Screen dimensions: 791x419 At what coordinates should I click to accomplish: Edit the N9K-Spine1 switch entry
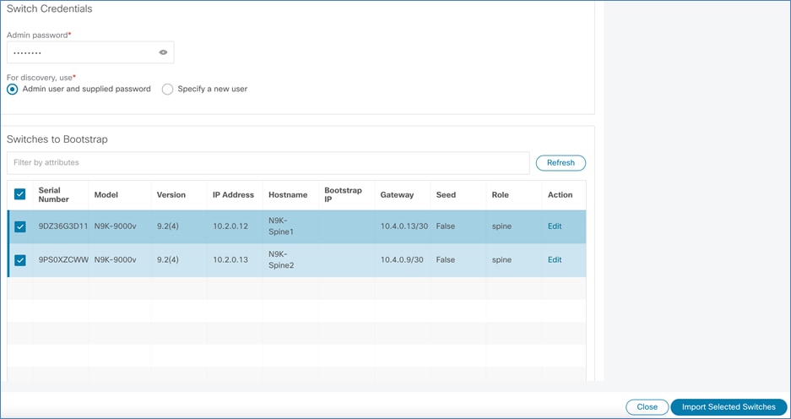coord(555,226)
